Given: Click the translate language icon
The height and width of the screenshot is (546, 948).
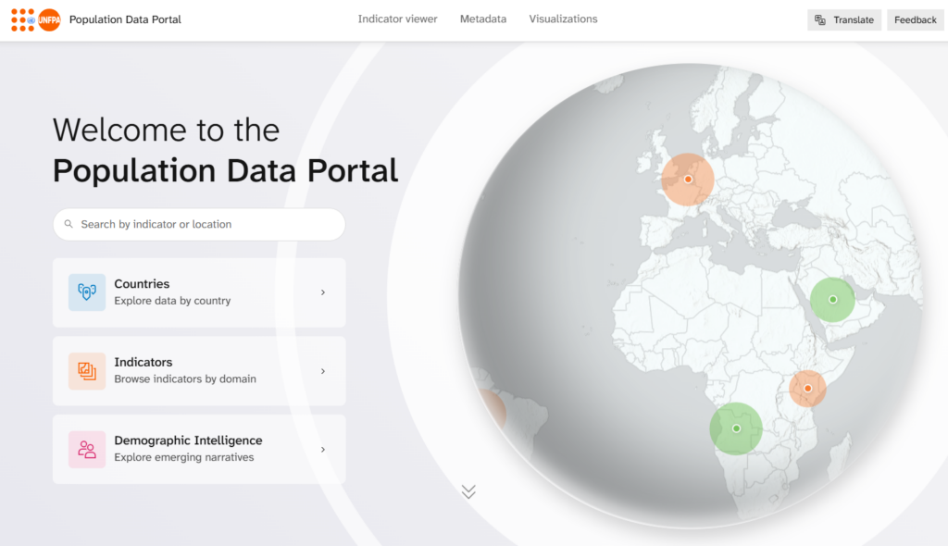Looking at the screenshot, I should (x=820, y=20).
